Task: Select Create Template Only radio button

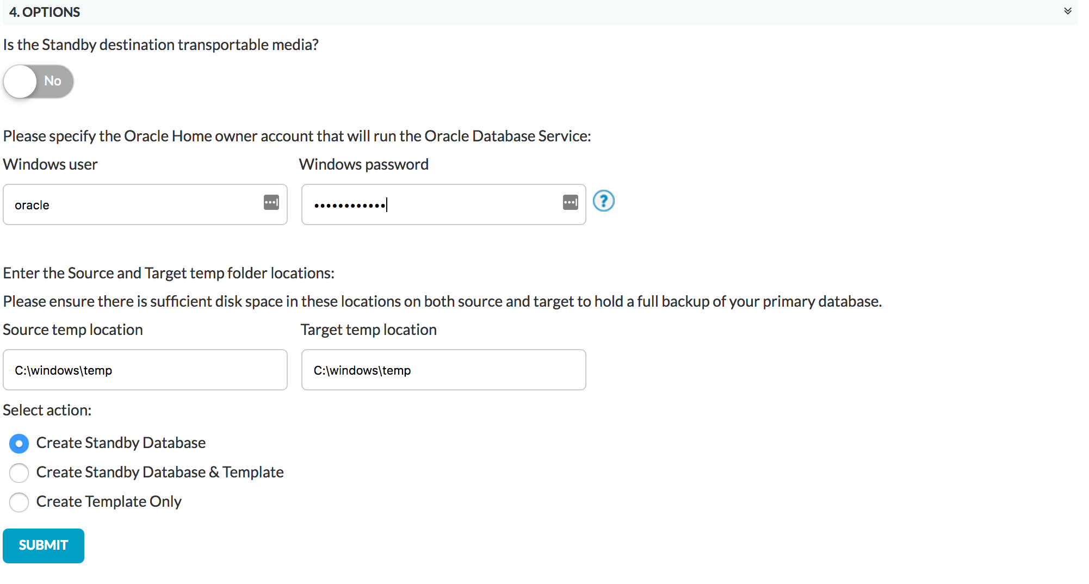Action: click(x=19, y=502)
